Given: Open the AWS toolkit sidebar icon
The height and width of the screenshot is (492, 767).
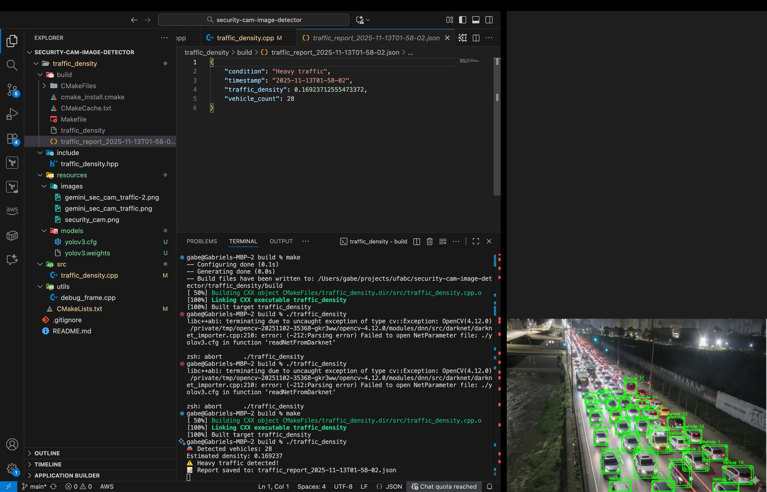Looking at the screenshot, I should [12, 210].
